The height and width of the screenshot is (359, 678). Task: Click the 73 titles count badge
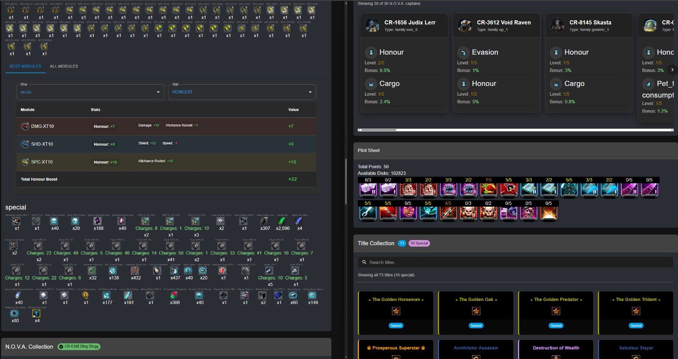(x=402, y=243)
